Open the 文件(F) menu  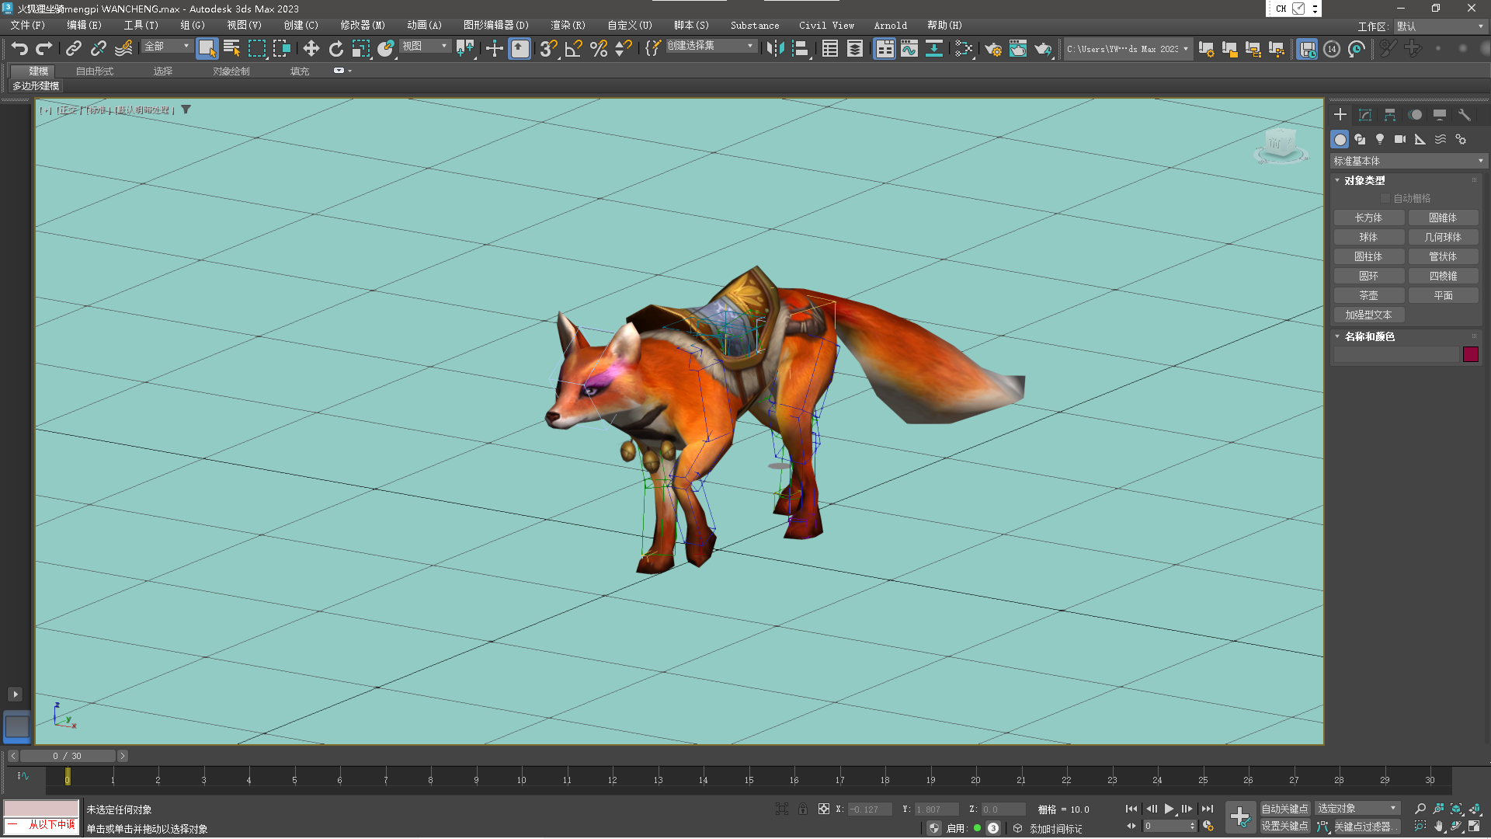tap(28, 26)
